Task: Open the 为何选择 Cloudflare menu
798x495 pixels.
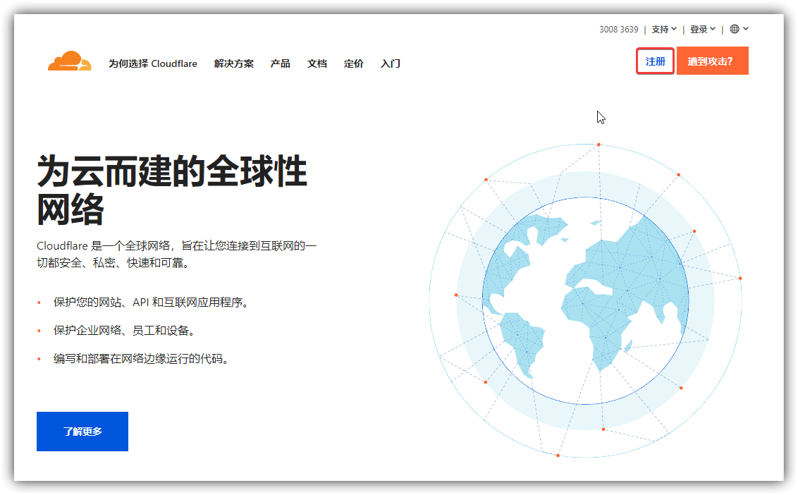Action: coord(153,63)
